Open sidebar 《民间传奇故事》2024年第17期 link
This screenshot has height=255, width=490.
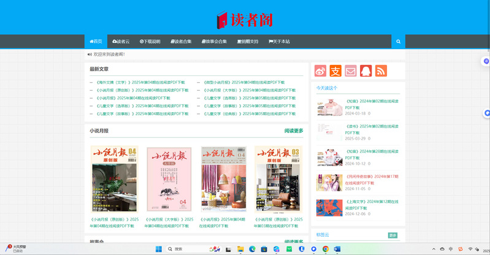tap(372, 180)
